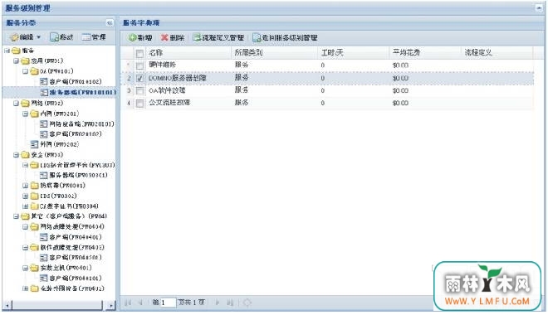548x315 pixels.
Task: Expand the 安装外围设备 tree node
Action: pyautogui.click(x=25, y=288)
